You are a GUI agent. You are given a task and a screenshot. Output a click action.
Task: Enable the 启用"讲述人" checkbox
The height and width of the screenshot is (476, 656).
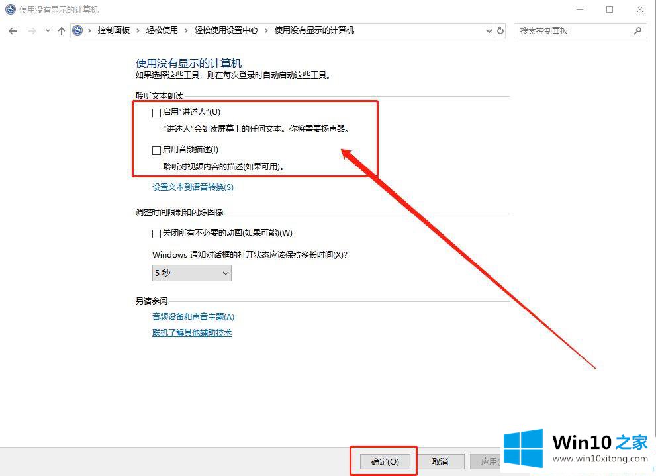click(x=156, y=113)
